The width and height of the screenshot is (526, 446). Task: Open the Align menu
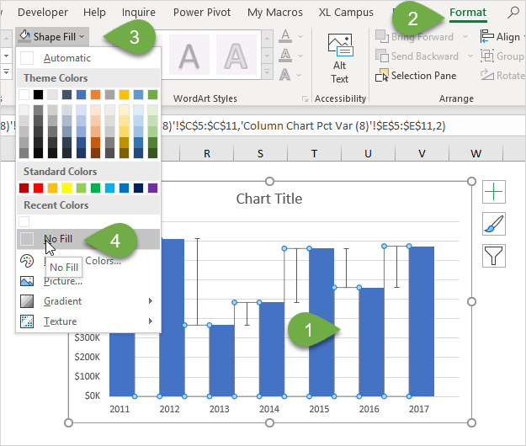point(502,36)
